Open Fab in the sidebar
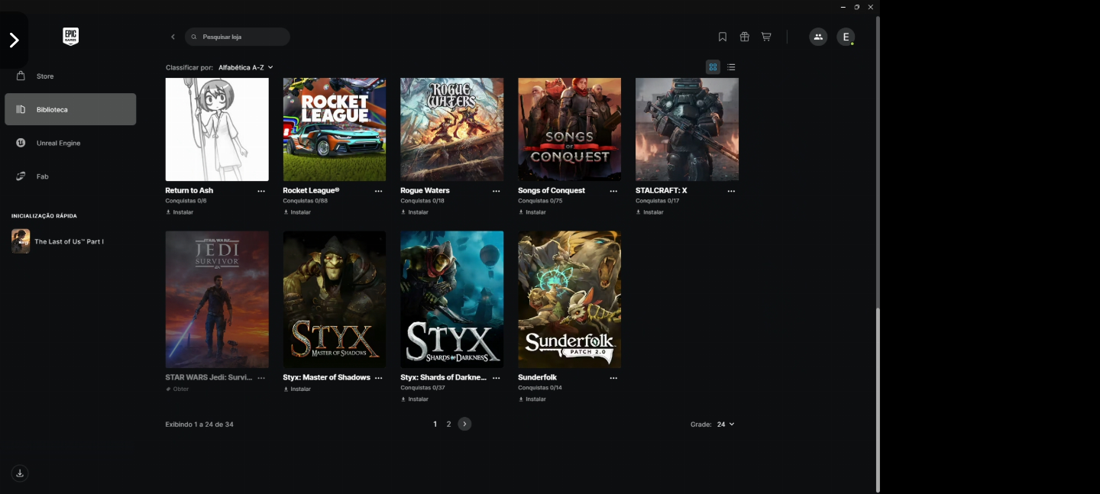Screen dimensions: 1100x494 (x=70, y=176)
